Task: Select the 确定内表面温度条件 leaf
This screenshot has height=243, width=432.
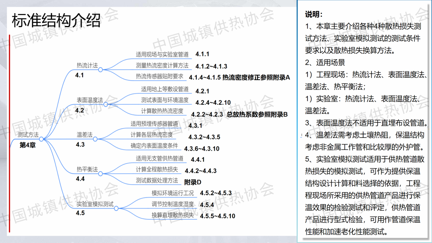Action: (154, 146)
